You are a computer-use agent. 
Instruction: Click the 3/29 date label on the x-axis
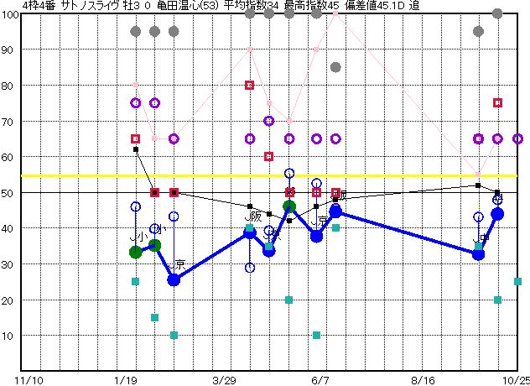tap(225, 379)
